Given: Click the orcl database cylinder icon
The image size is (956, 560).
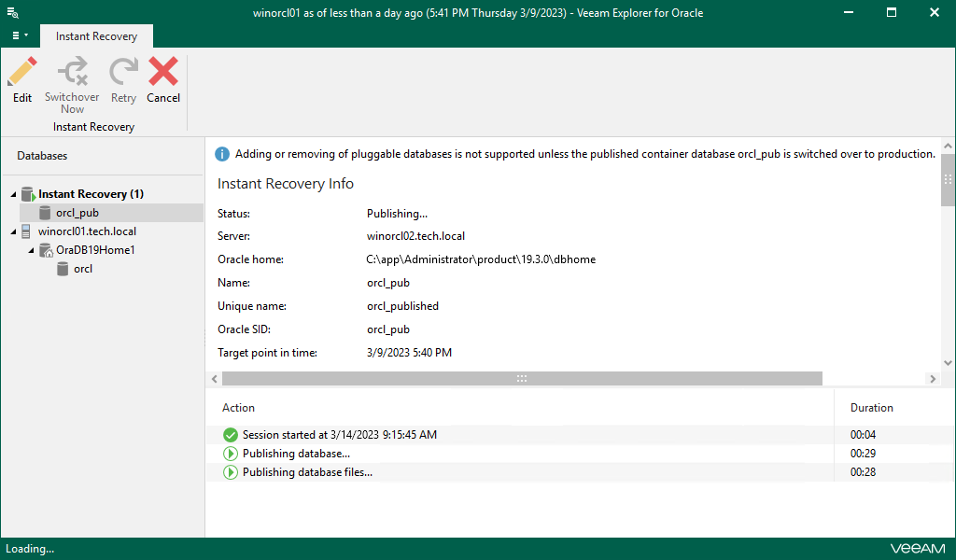Looking at the screenshot, I should 63,269.
